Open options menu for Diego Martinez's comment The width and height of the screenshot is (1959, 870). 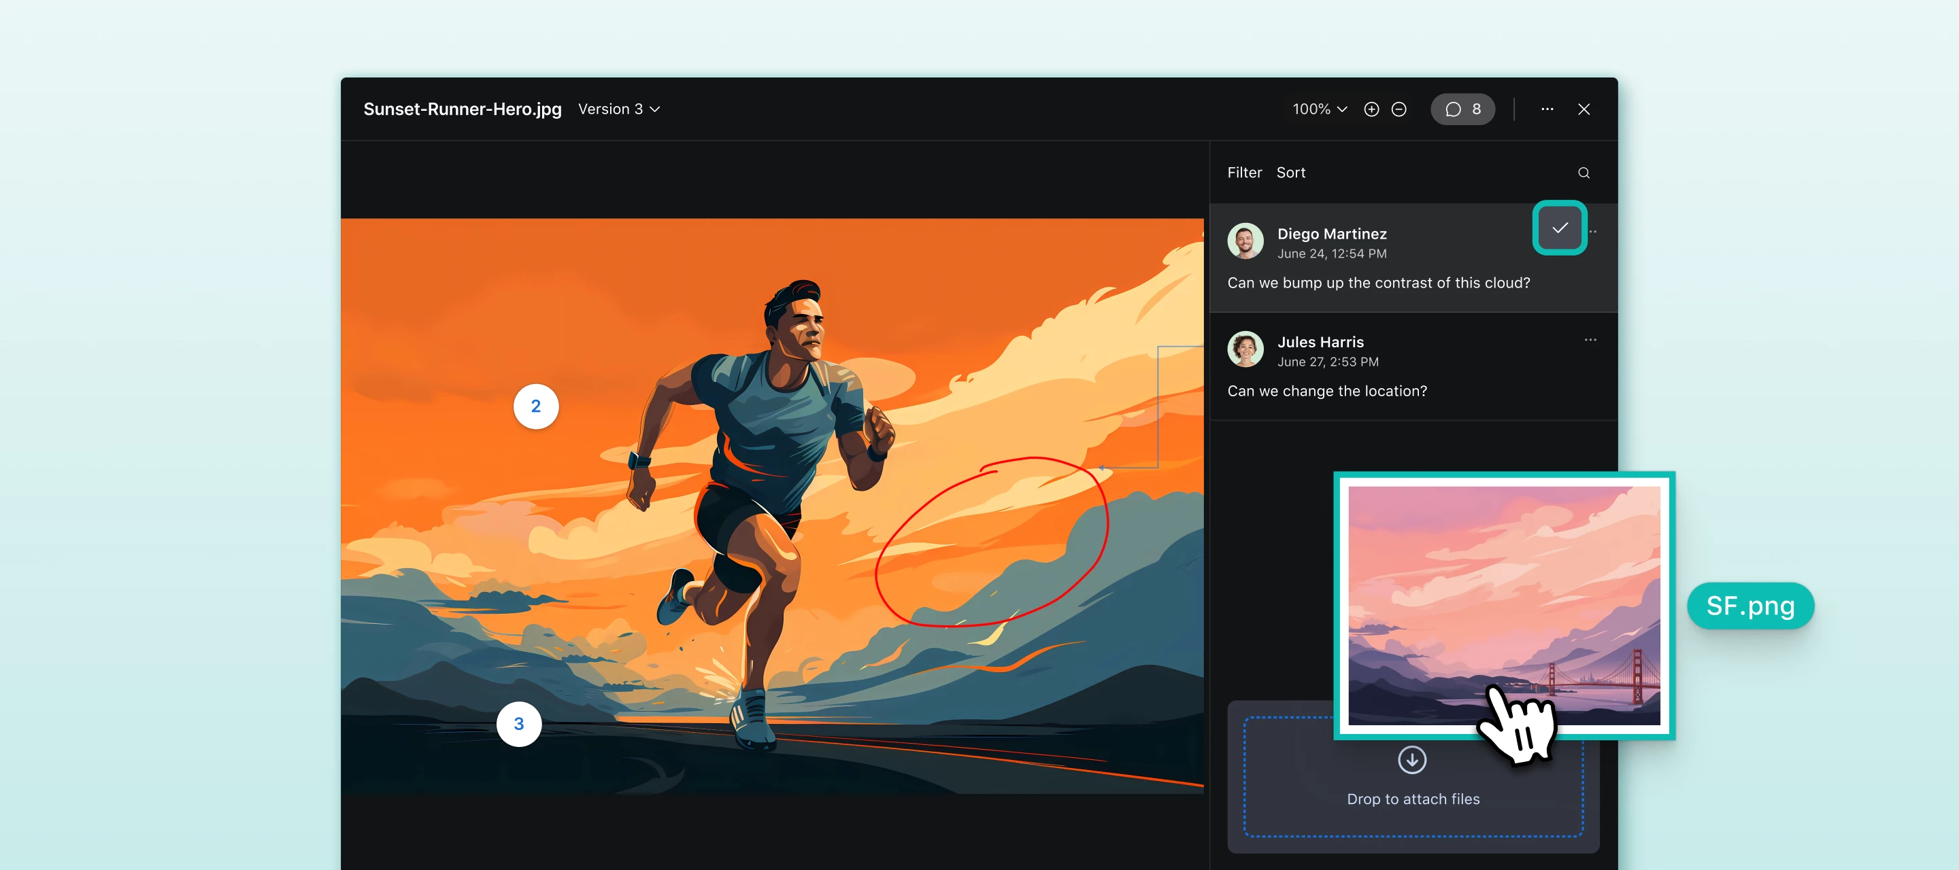click(1594, 232)
